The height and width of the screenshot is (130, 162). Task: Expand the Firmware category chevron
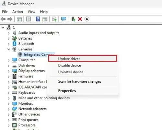(x=9, y=77)
